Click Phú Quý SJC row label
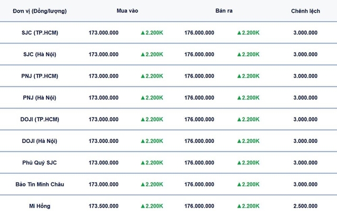 (41, 162)
